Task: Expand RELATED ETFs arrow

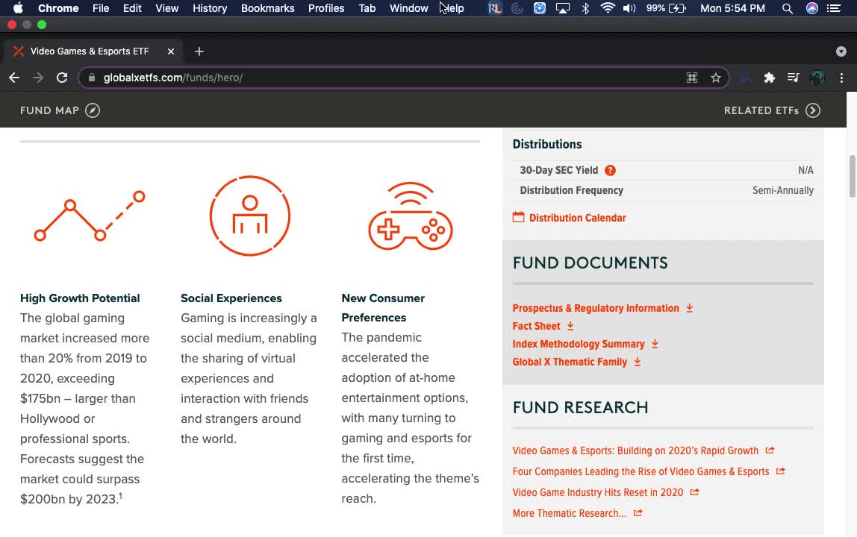Action: point(813,110)
